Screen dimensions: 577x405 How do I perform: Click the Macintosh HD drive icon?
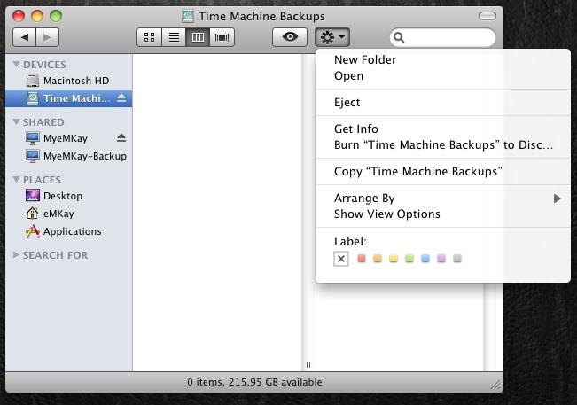(33, 81)
